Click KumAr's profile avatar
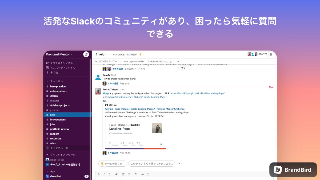Viewport: 320px width, 180px height. pos(98,77)
